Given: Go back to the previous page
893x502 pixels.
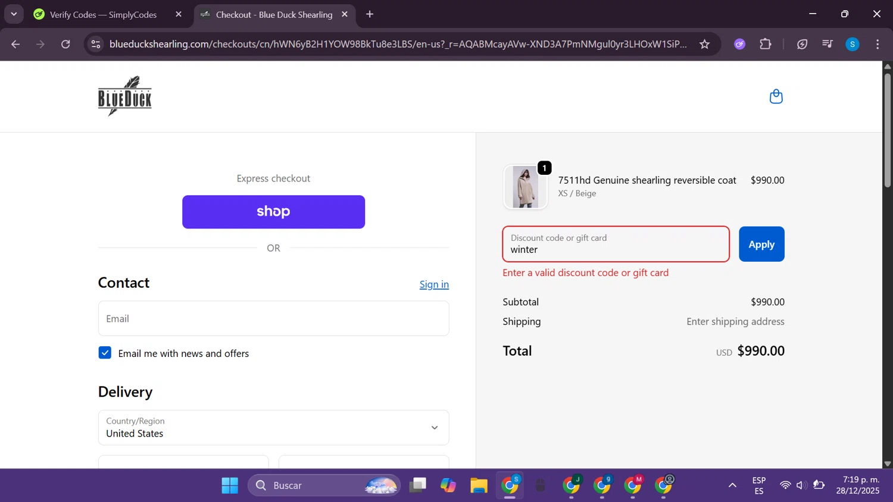Looking at the screenshot, I should click(x=15, y=44).
